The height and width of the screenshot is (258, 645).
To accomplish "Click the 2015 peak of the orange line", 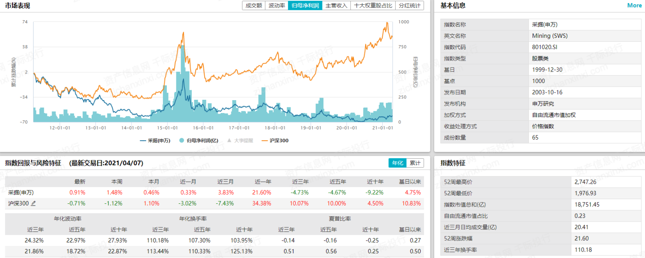I will pyautogui.click(x=183, y=32).
